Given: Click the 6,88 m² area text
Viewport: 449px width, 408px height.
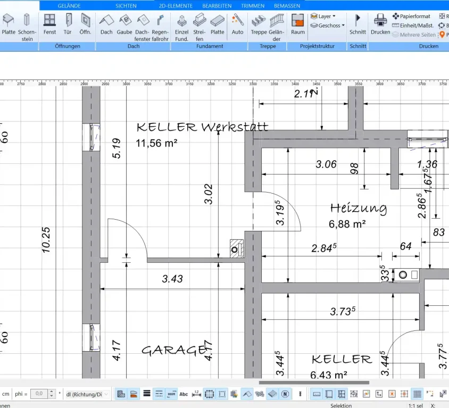Looking at the screenshot, I should pyautogui.click(x=347, y=224).
